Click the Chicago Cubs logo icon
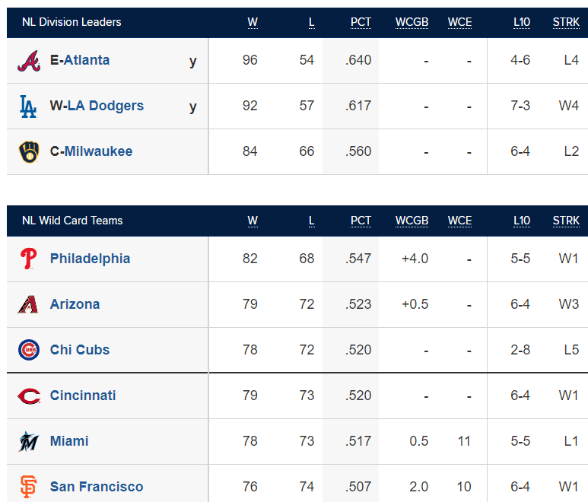 click(29, 350)
